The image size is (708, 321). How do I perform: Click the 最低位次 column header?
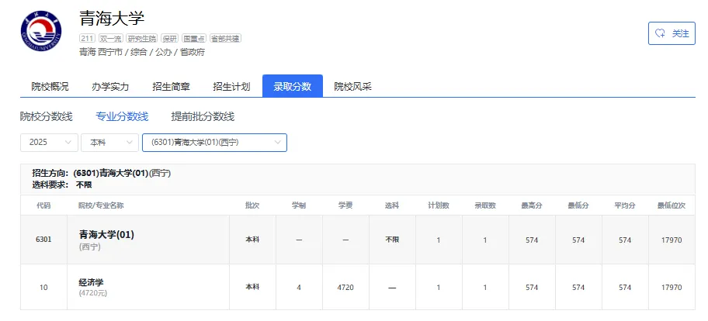coord(672,205)
